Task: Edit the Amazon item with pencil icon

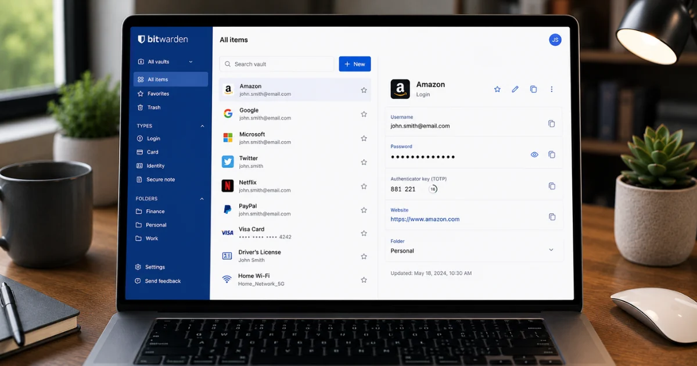Action: (x=515, y=89)
